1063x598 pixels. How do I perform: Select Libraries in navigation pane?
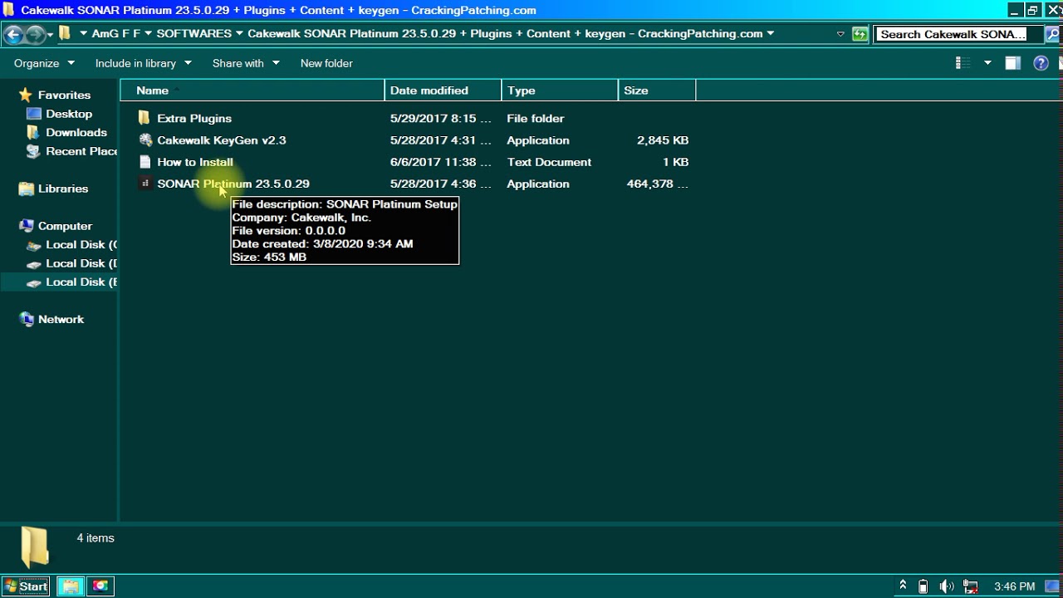pos(63,189)
